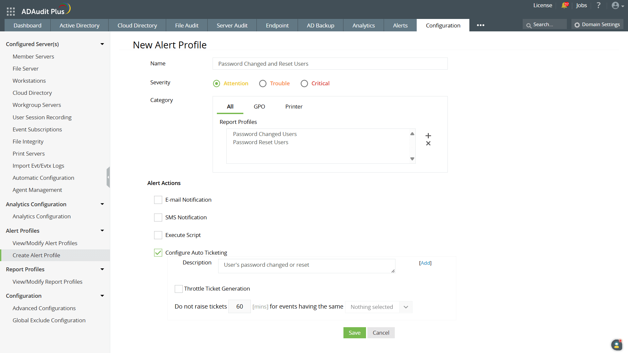Open the user account menu
The image size is (628, 353).
tap(616, 6)
